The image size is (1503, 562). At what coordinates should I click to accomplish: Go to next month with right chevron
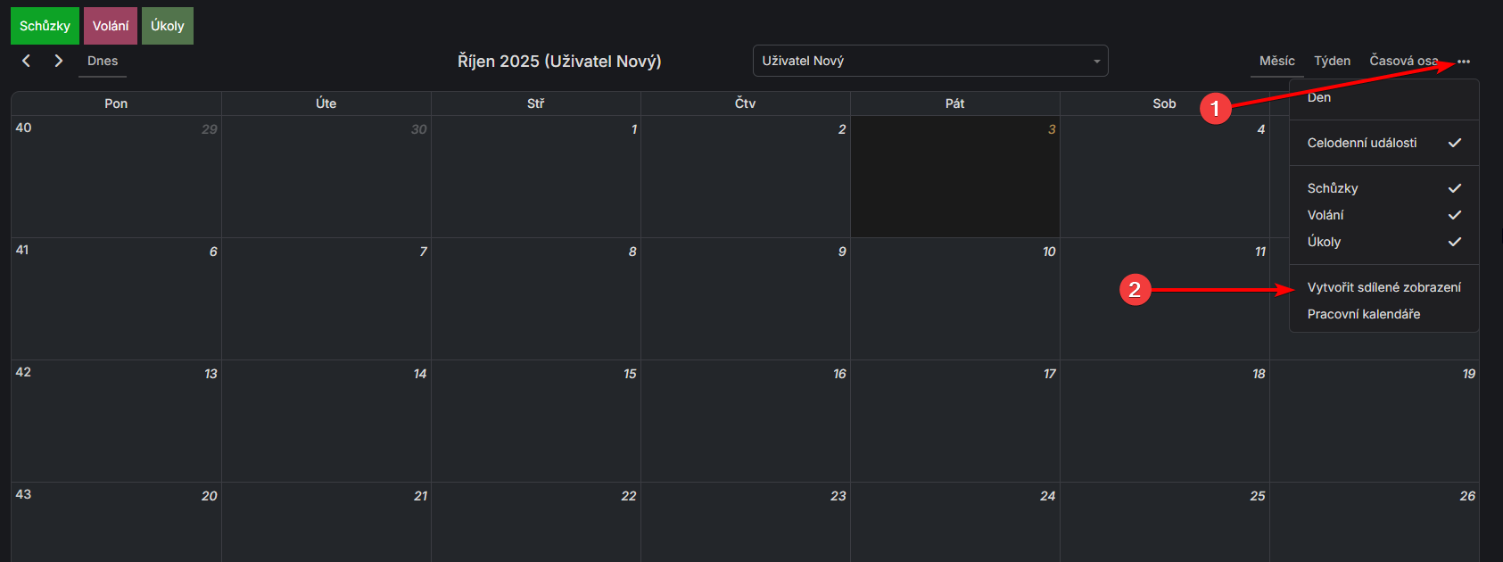[x=59, y=61]
